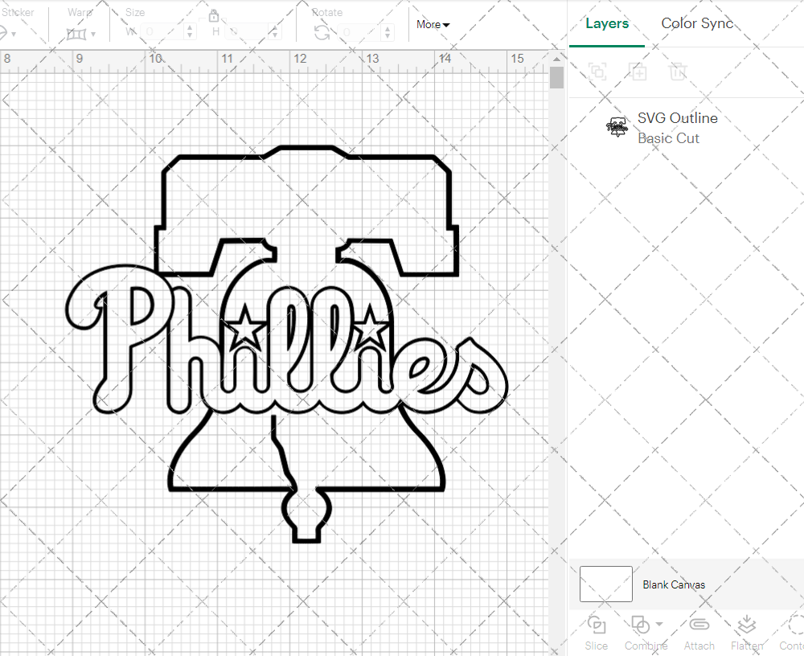Click the Combine tool icon

point(641,625)
